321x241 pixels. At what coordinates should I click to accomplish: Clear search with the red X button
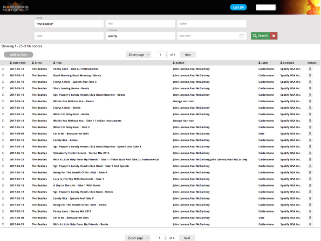click(274, 36)
